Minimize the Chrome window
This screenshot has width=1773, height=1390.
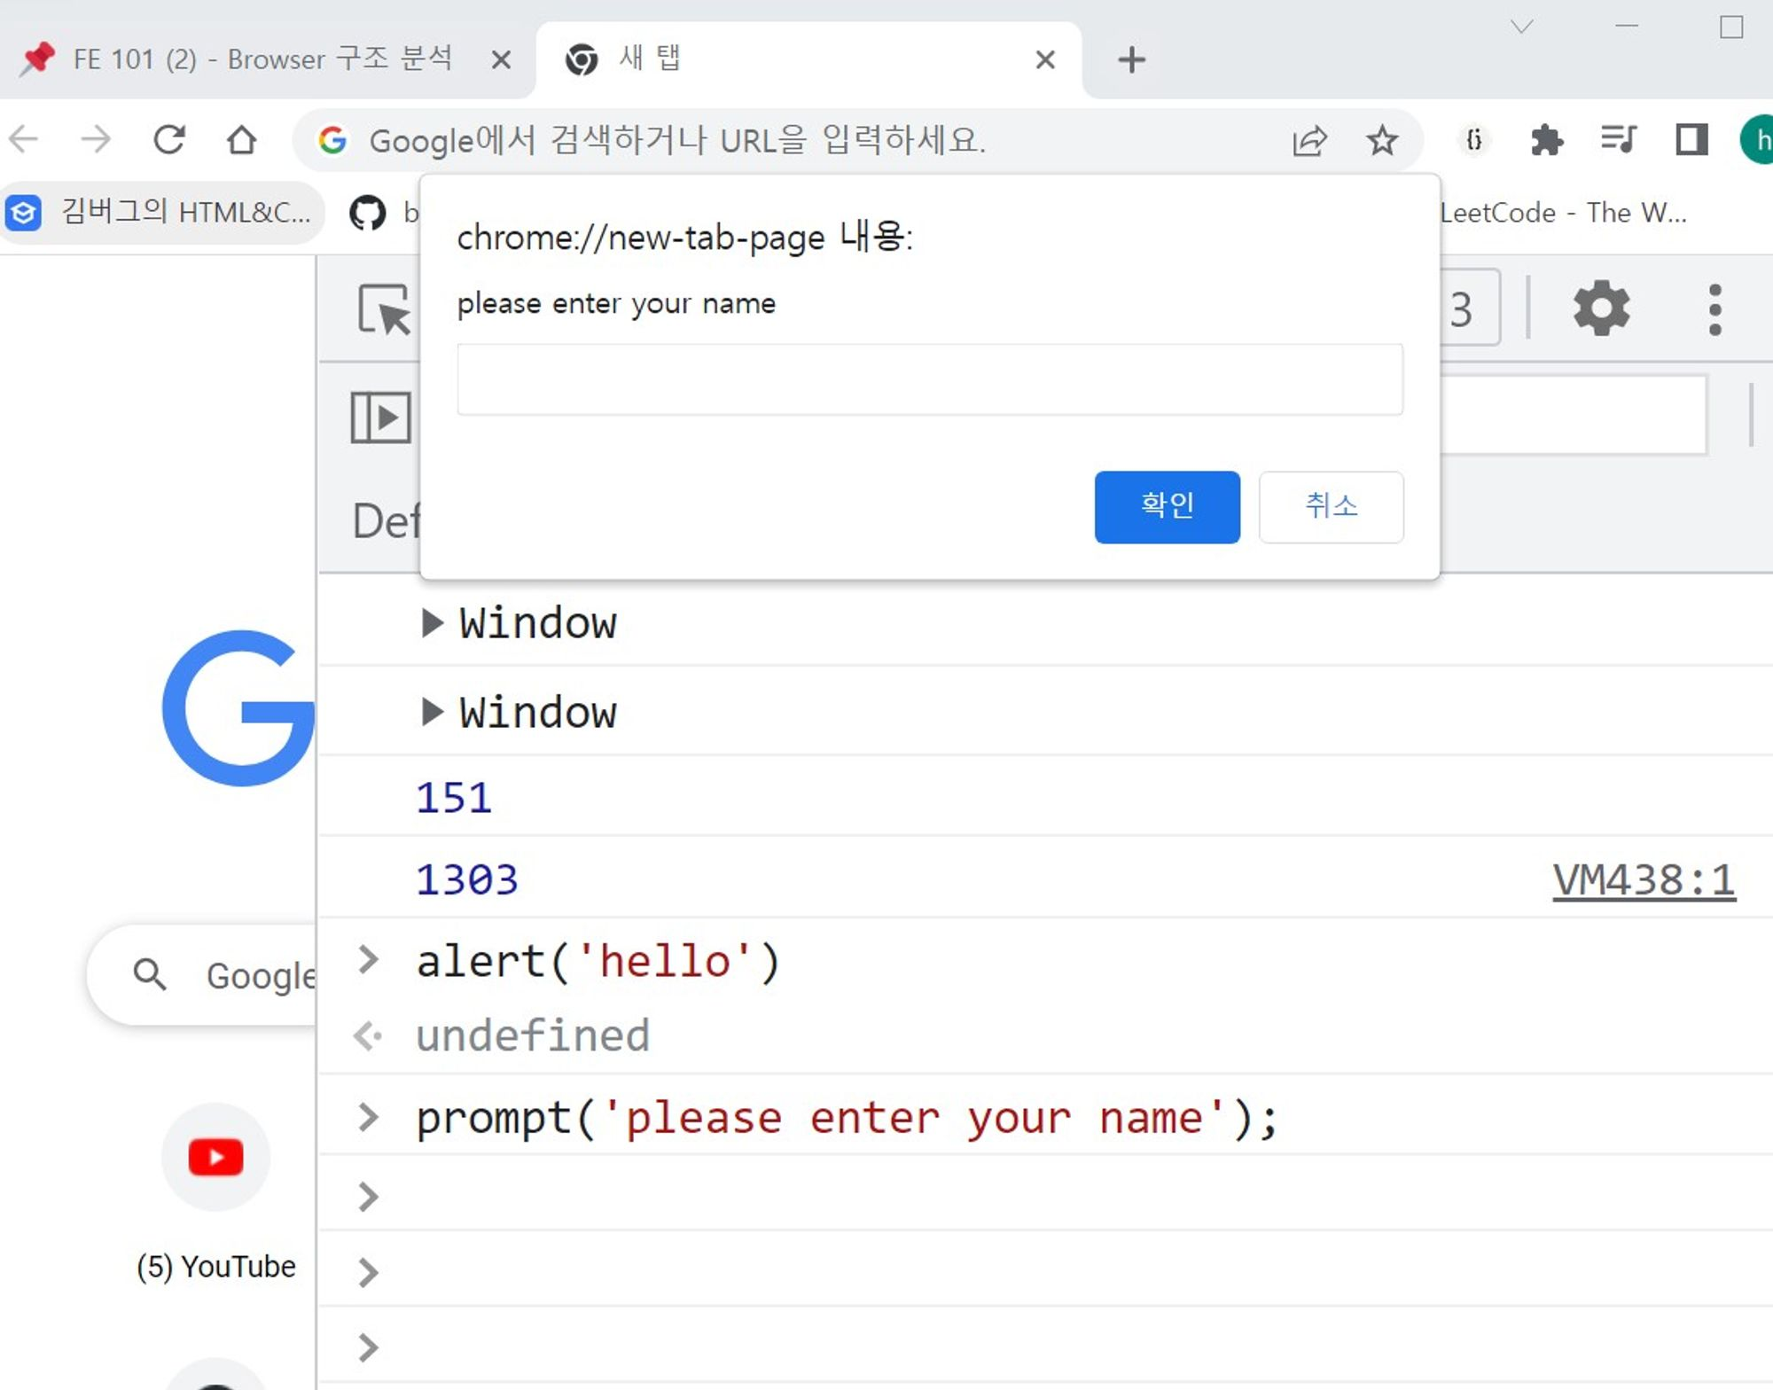(1626, 27)
